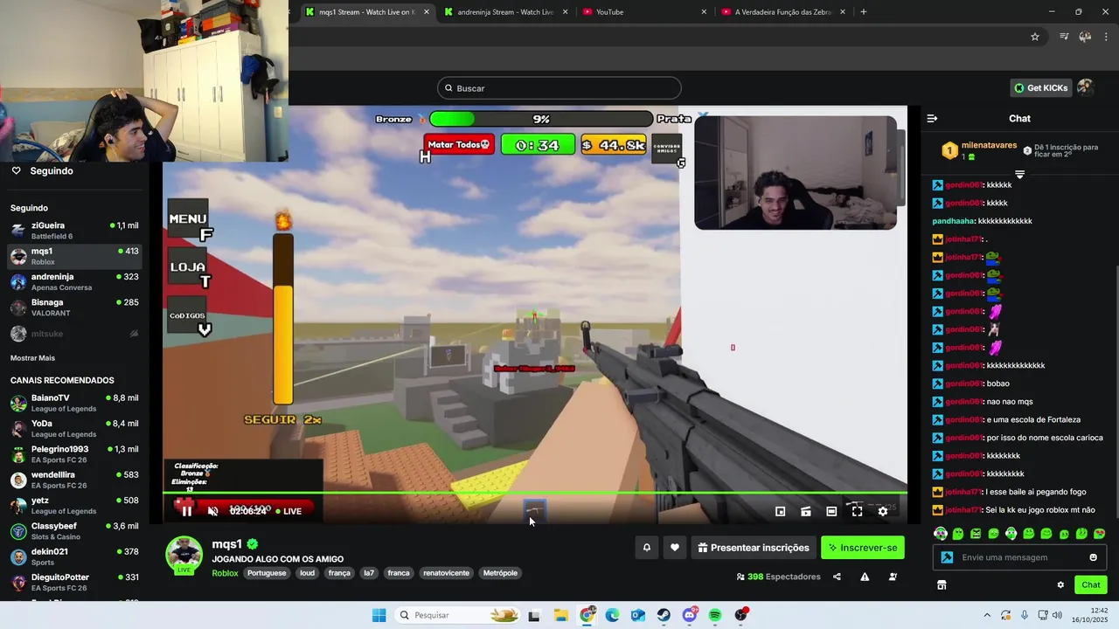Select heart-eyes emote at row end
1119x629 pixels.
tap(1099, 534)
